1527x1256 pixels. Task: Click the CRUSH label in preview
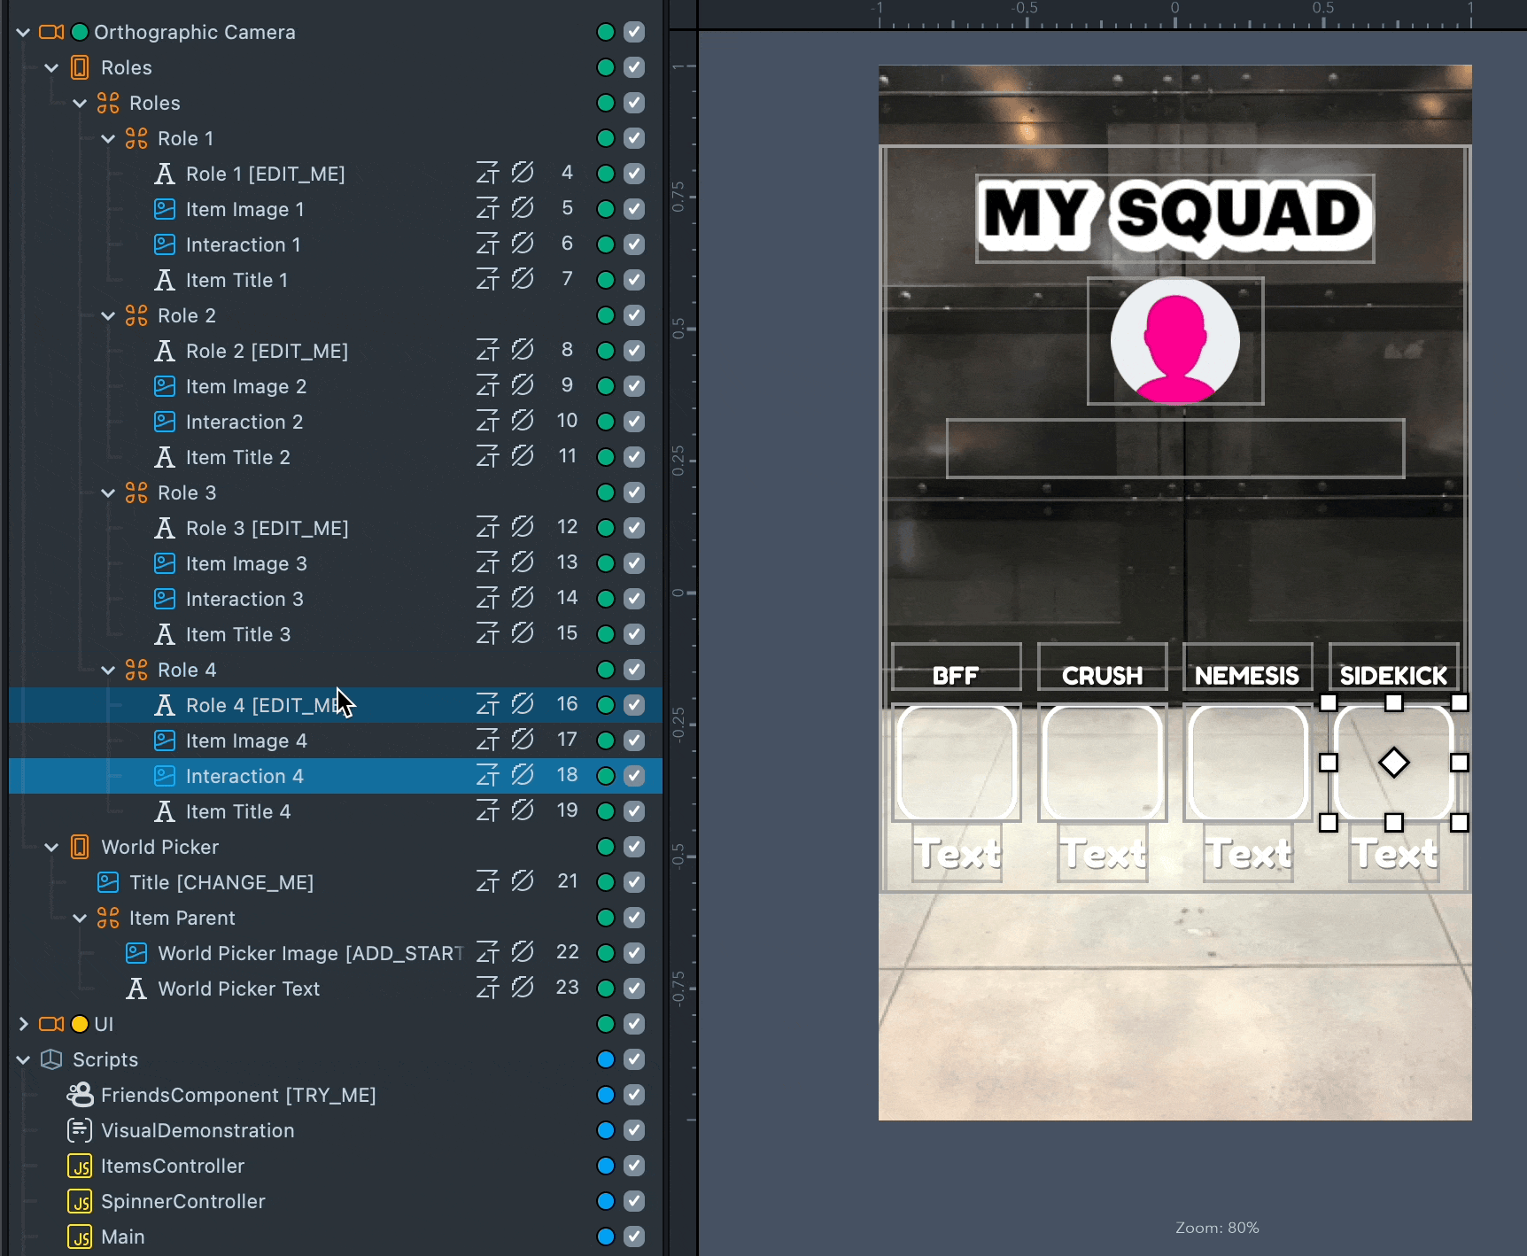(x=1102, y=676)
